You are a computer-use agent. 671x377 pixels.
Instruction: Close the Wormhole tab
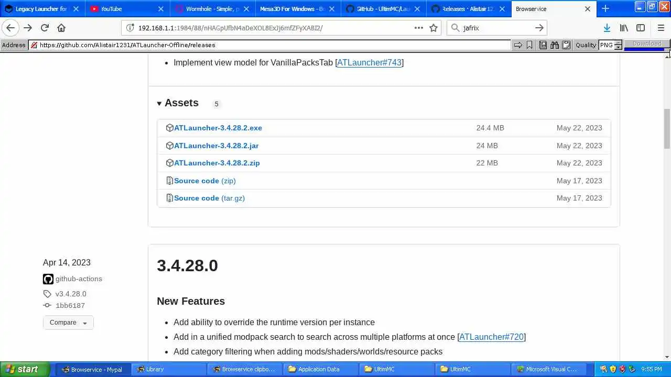pyautogui.click(x=246, y=9)
